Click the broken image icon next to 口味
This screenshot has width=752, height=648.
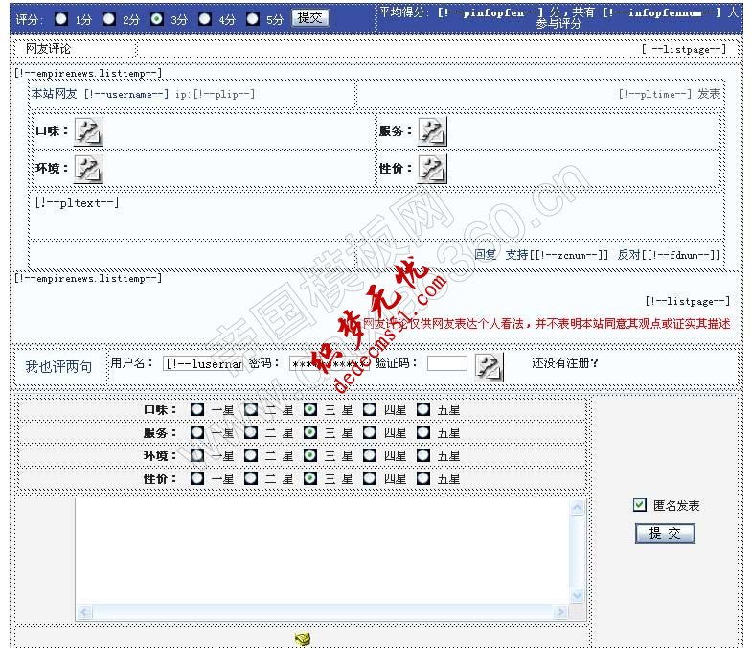tap(88, 131)
